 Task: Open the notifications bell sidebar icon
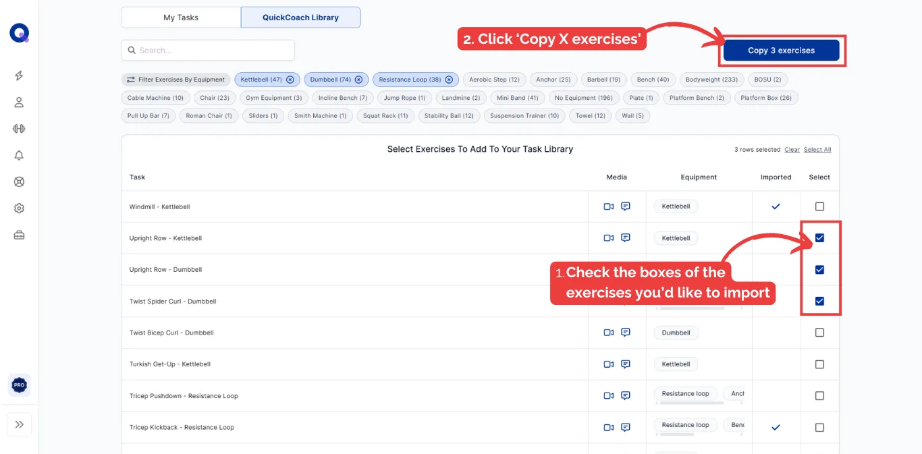coord(19,155)
